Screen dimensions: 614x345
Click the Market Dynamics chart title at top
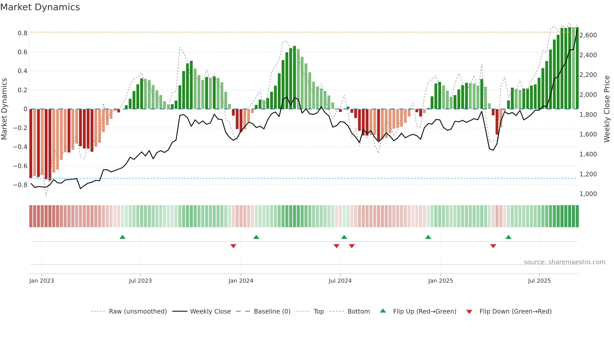tap(40, 7)
